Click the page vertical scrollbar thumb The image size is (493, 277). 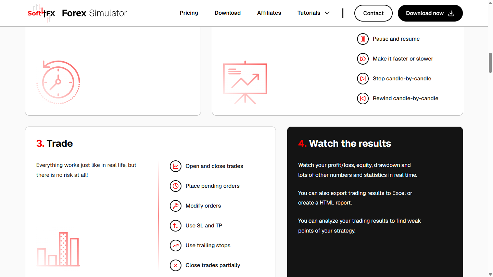tap(490, 63)
